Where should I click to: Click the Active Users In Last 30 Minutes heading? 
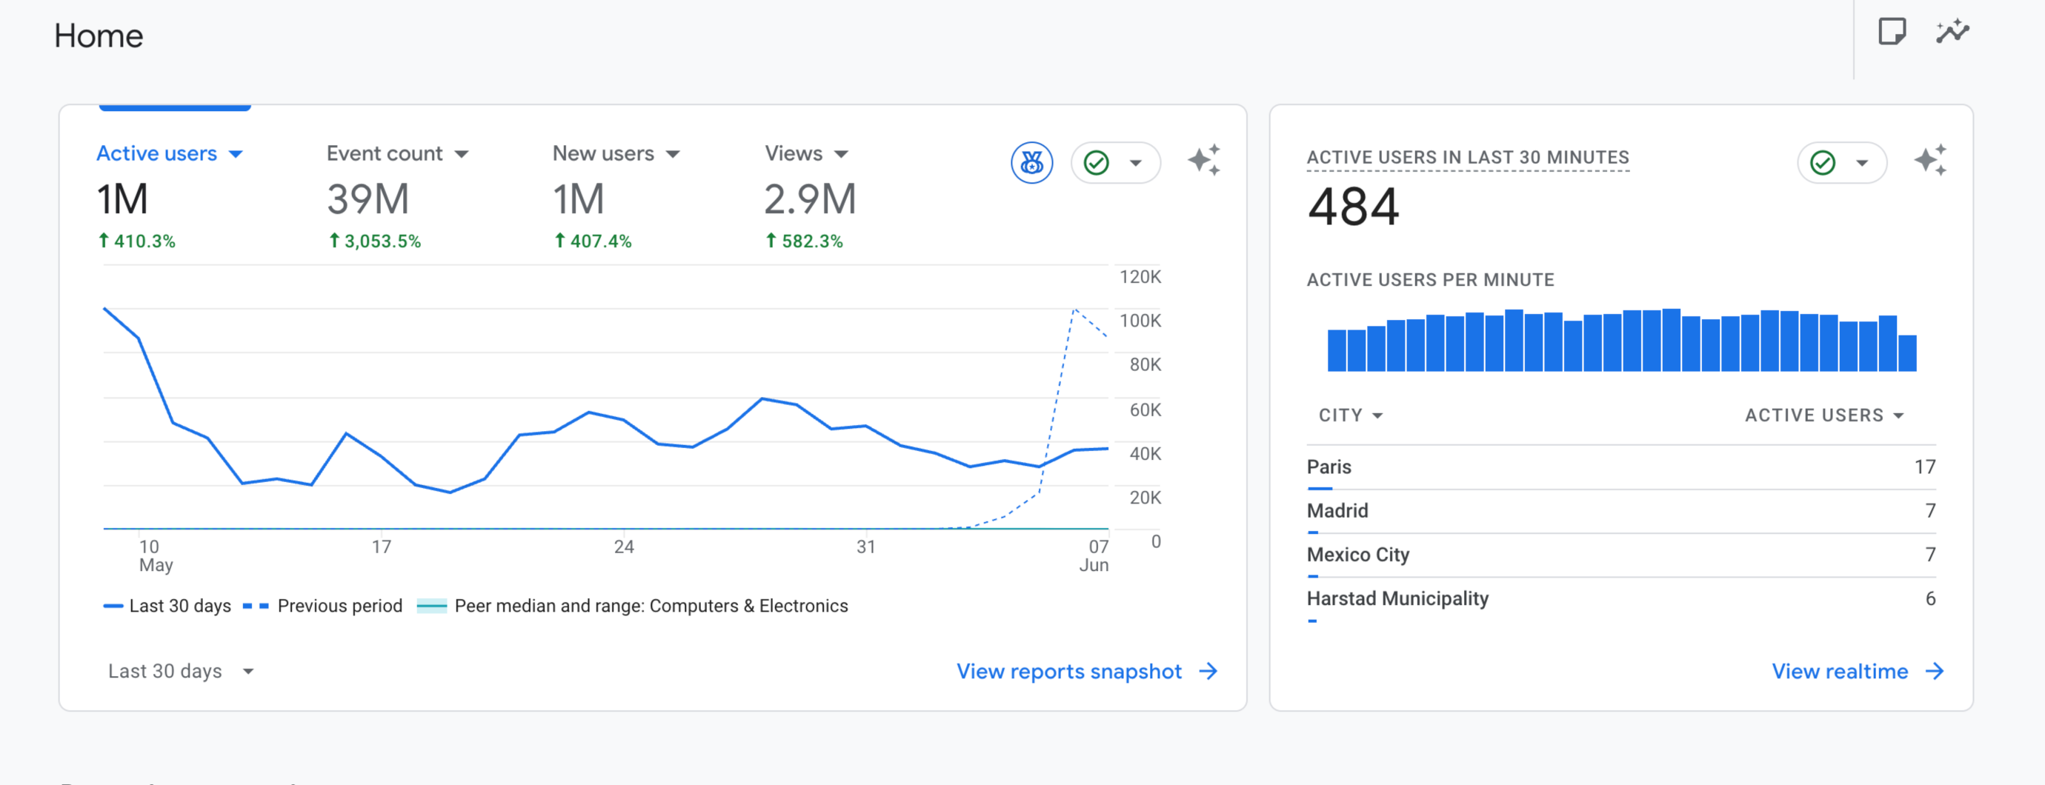(x=1468, y=157)
